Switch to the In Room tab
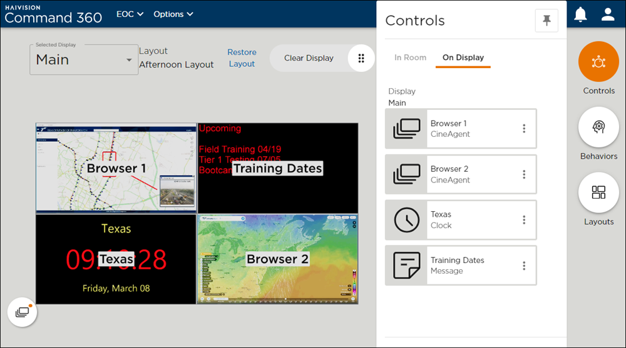 (410, 57)
